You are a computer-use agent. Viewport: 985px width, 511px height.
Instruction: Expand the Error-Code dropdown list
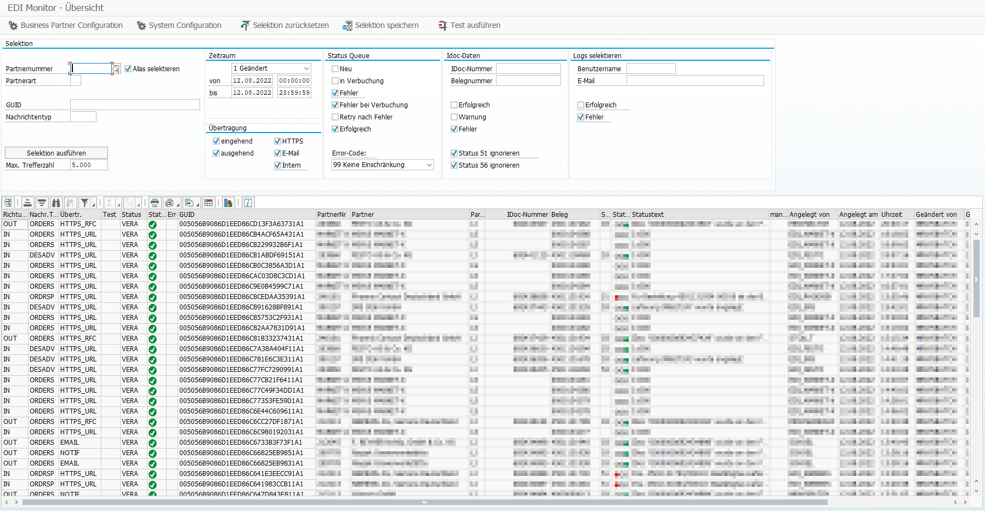click(429, 165)
